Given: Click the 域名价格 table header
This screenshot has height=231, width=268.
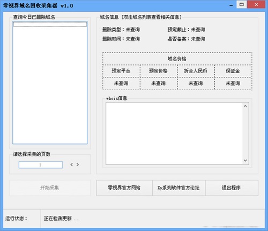Looking at the screenshot, I should pos(177,59).
